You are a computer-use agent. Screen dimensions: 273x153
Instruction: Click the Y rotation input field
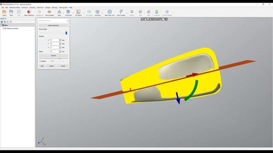pyautogui.click(x=55, y=44)
